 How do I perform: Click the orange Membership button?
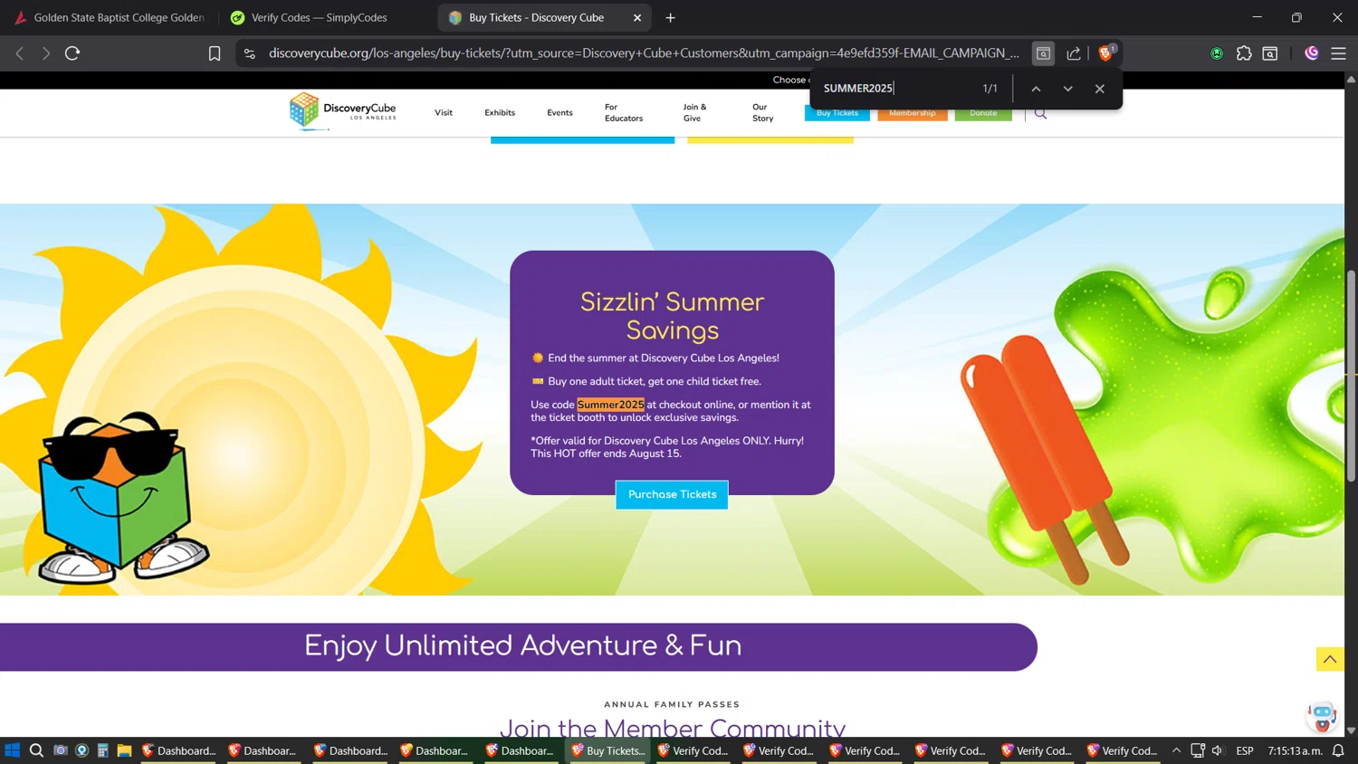pyautogui.click(x=913, y=113)
